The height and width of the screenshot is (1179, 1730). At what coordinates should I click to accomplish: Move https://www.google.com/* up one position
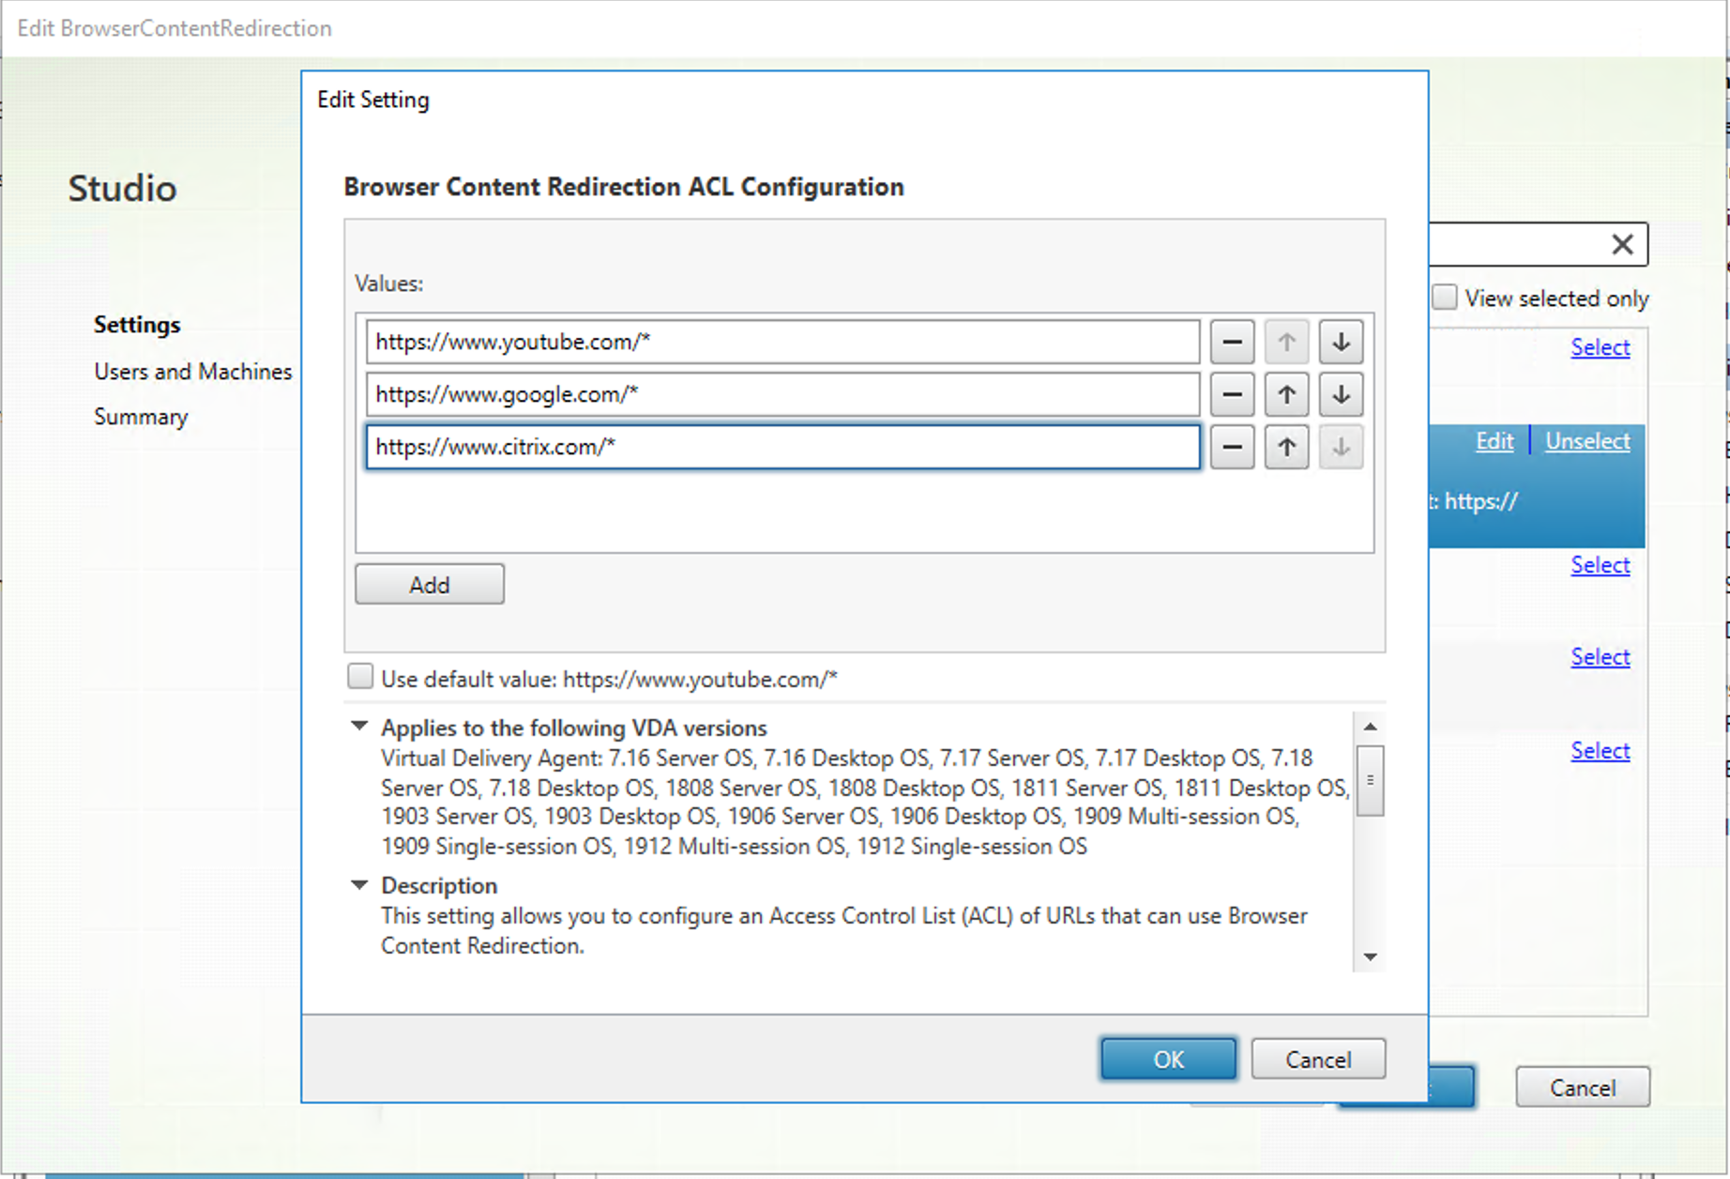[x=1286, y=394]
